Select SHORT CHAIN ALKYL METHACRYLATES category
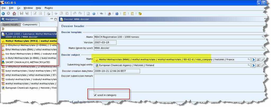Screen dimensions: 271x107 [29, 62]
